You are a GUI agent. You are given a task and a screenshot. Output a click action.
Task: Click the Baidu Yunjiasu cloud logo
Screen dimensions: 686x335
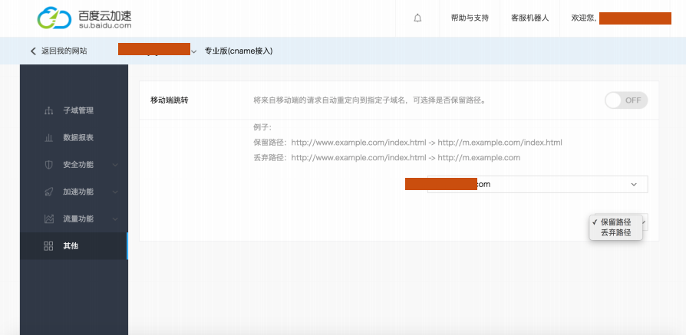click(x=54, y=18)
